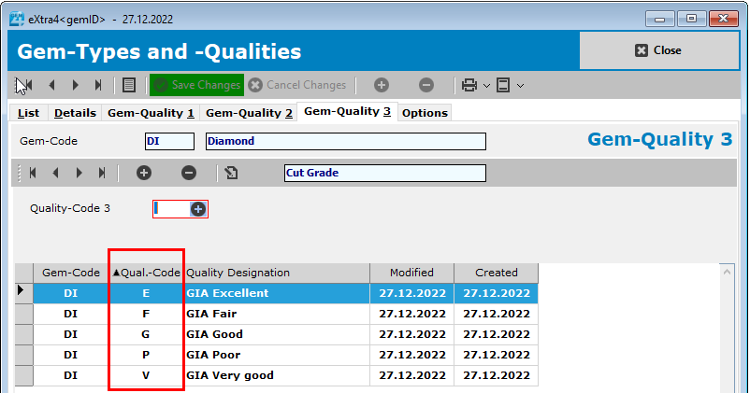Maximize the eXtra4 window
Image resolution: width=750 pixels, height=393 pixels.
pos(692,19)
